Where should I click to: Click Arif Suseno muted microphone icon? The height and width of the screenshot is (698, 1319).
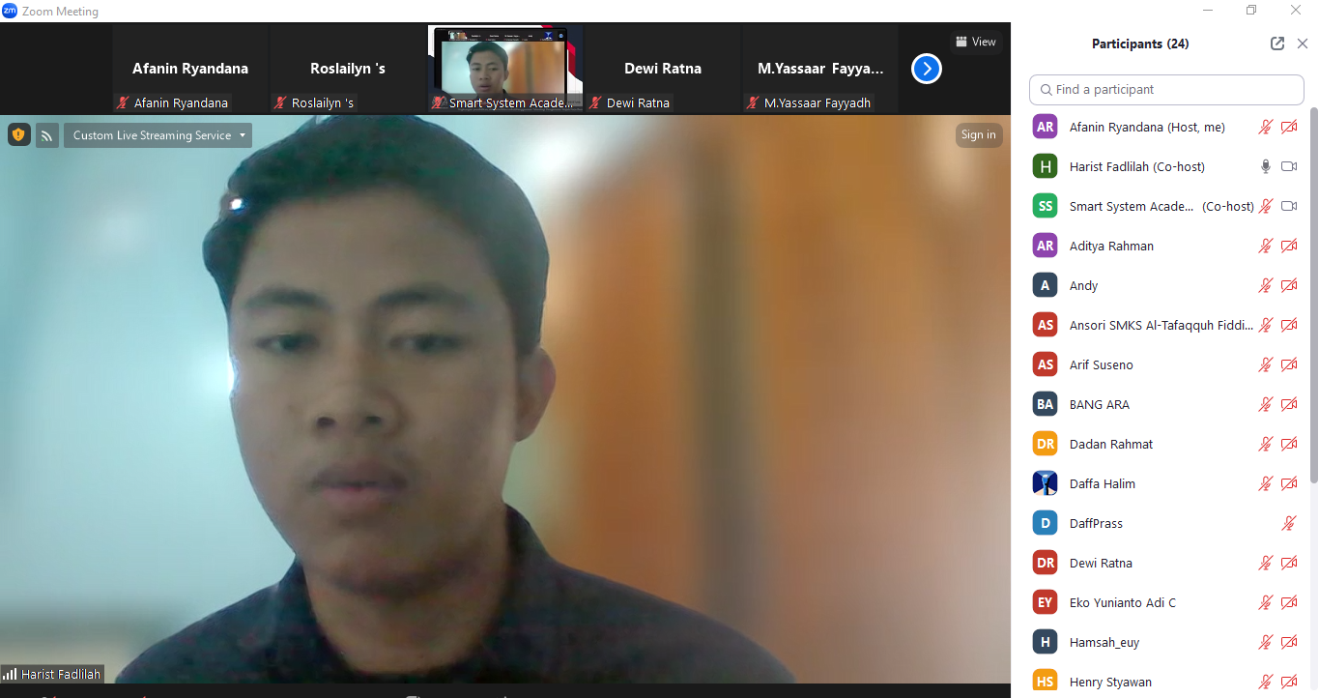pos(1265,364)
